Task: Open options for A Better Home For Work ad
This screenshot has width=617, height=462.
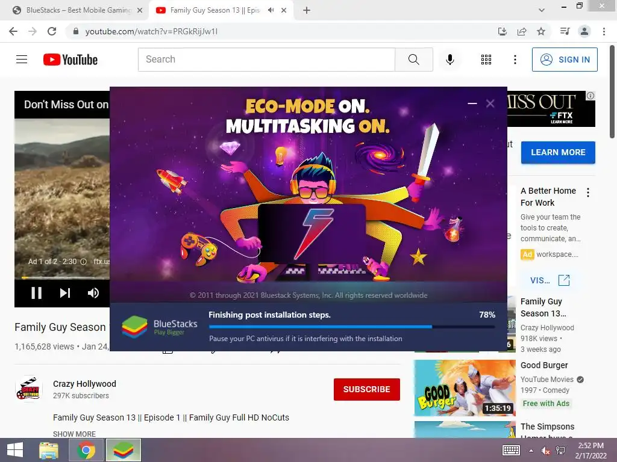Action: tap(588, 192)
